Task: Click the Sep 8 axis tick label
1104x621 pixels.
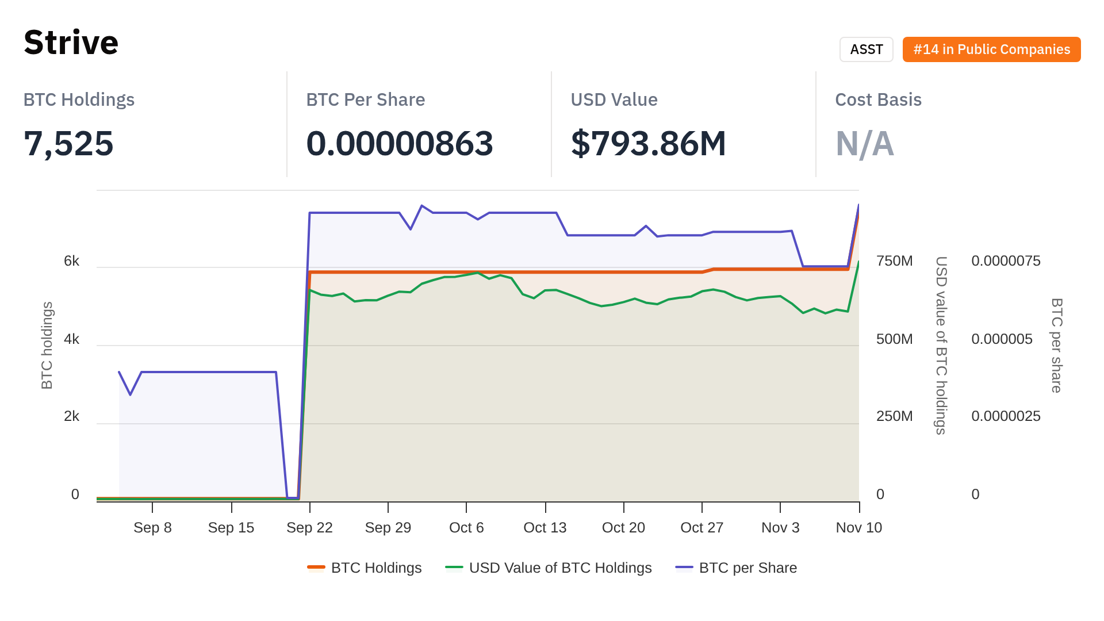Action: pyautogui.click(x=152, y=527)
